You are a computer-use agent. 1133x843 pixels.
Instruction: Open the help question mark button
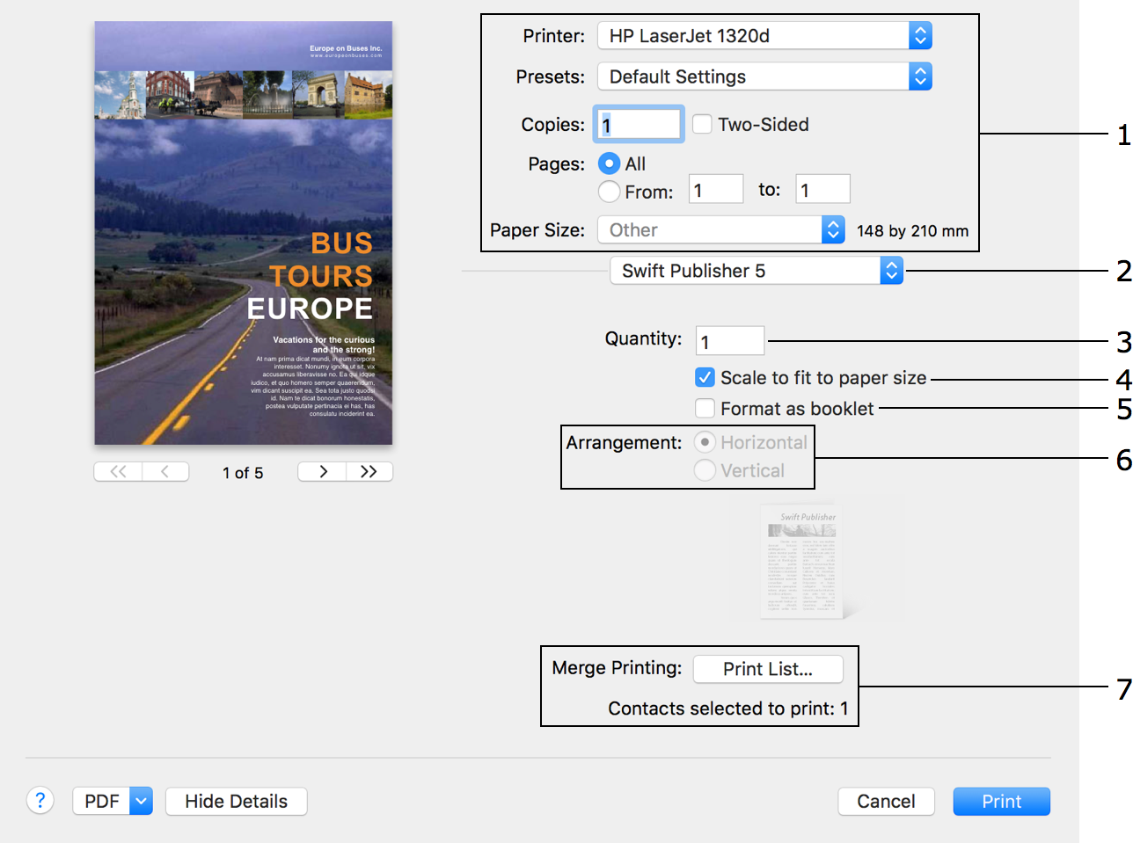tap(40, 801)
